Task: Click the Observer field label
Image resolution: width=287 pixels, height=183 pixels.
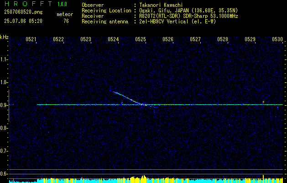Action: tap(93, 5)
